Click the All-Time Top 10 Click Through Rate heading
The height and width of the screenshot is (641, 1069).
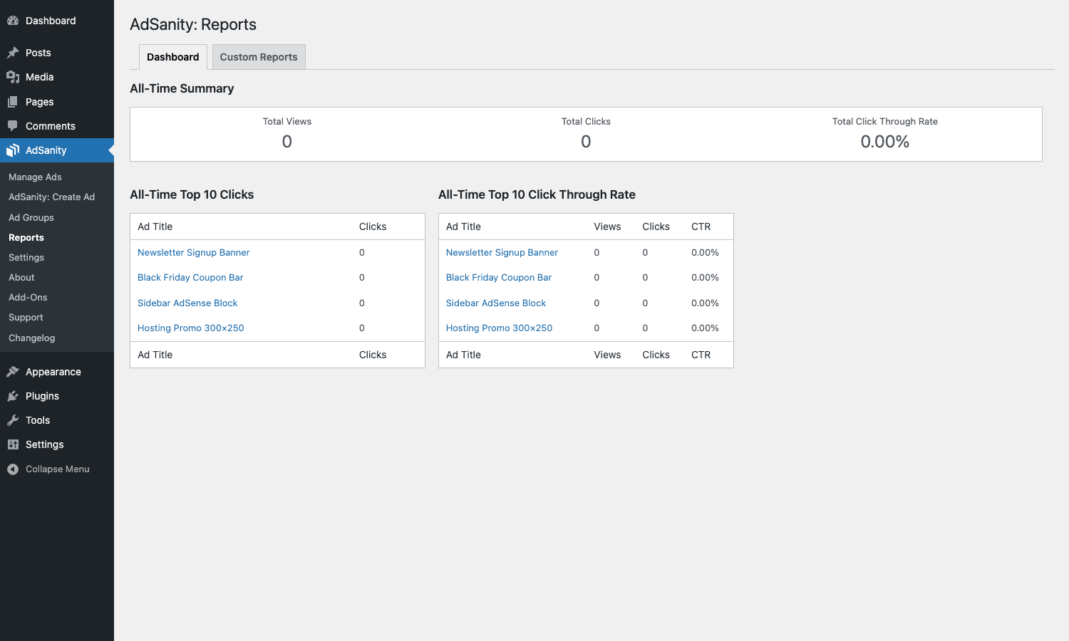tap(537, 194)
